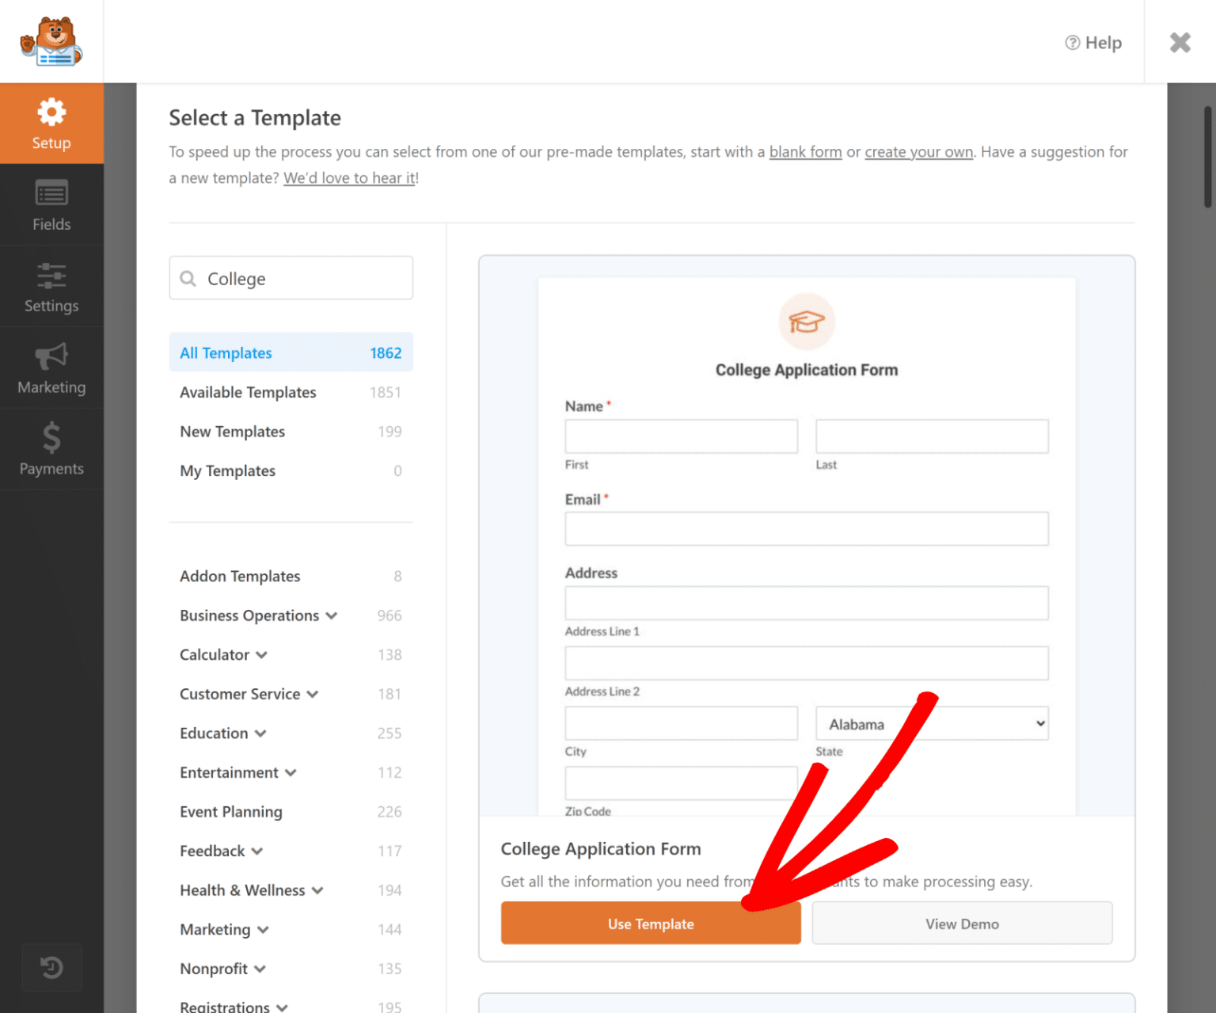Click the search magnifier icon
Screen dimensions: 1216x1013
[188, 278]
